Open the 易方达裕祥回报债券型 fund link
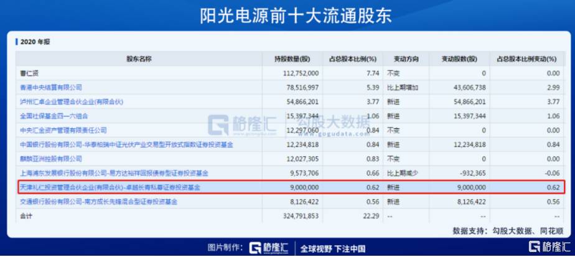This screenshot has width=575, height=257. click(x=114, y=174)
